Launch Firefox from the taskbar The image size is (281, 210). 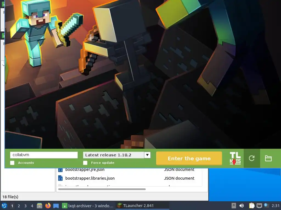pyautogui.click(x=48, y=206)
